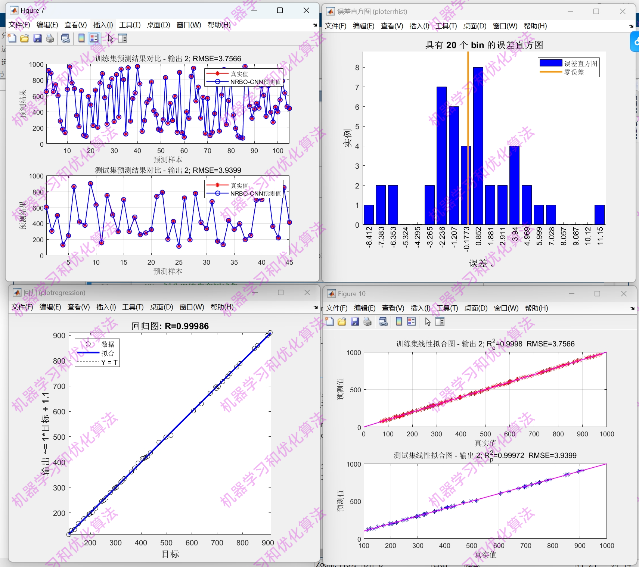Screen dimensions: 639x567
Task: Click Print Figure icon in Figure 10 toolbar
Action: click(367, 322)
